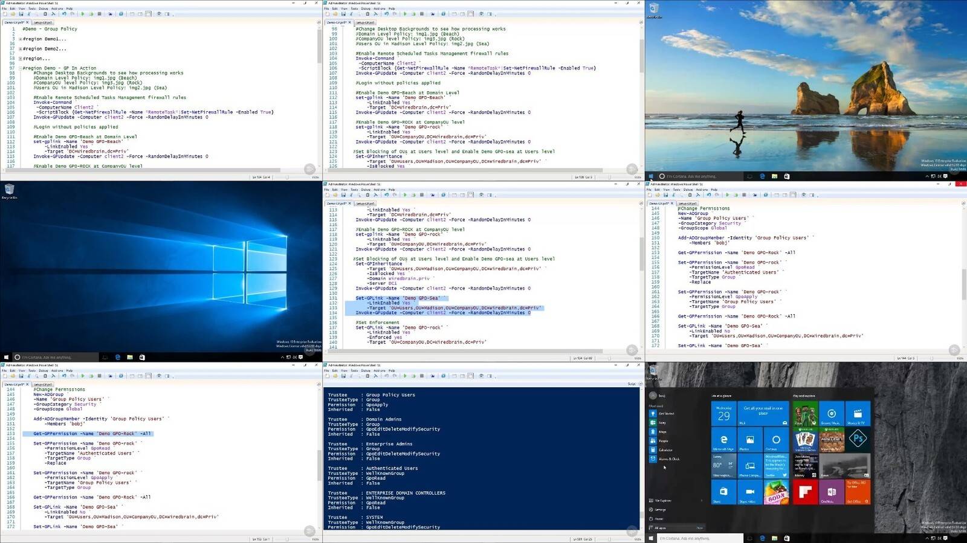Open the Microsoft Edge tile in Start menu

[723, 440]
